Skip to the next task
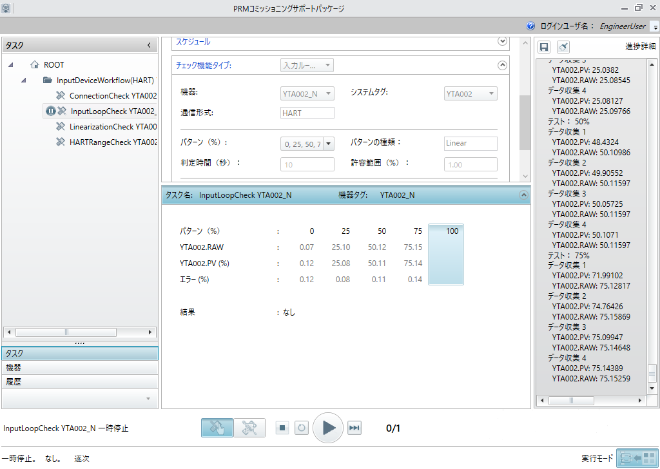 pos(354,428)
